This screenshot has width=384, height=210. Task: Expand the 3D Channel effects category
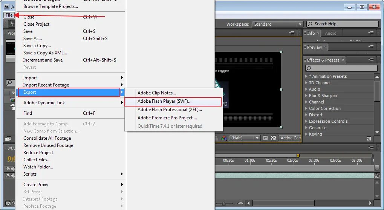pos(306,83)
